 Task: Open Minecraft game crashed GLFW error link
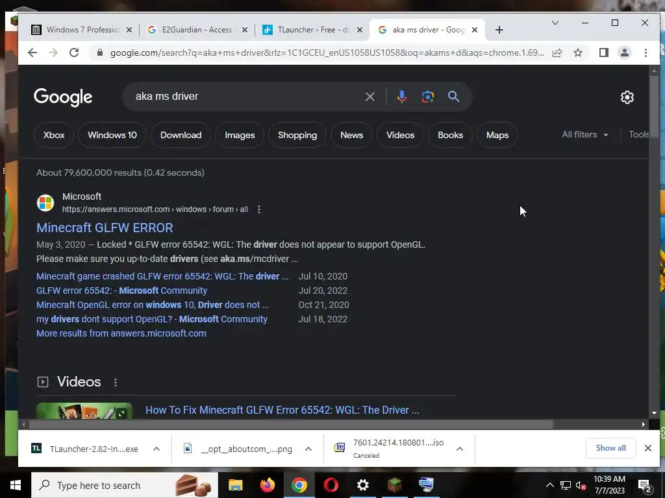coord(162,276)
